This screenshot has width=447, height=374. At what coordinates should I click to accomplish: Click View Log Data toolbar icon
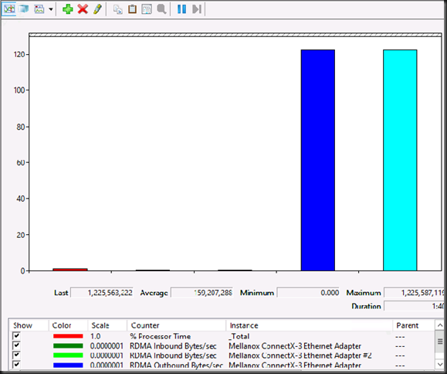pyautogui.click(x=24, y=8)
